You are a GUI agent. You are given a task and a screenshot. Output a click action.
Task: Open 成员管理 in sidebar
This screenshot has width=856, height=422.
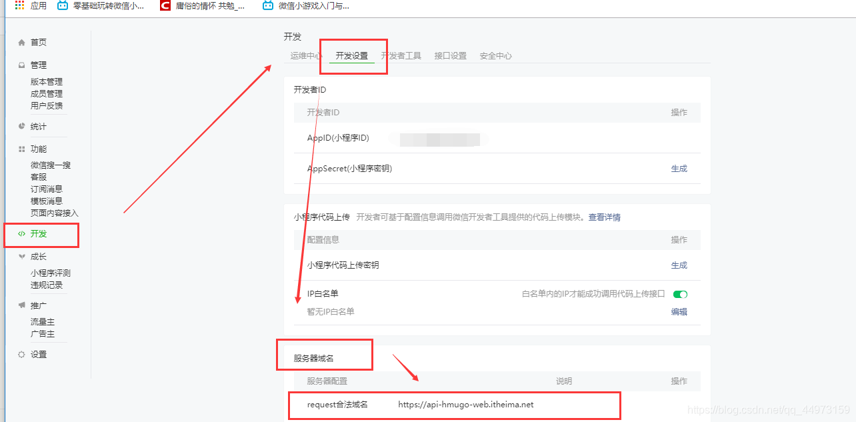[x=47, y=94]
